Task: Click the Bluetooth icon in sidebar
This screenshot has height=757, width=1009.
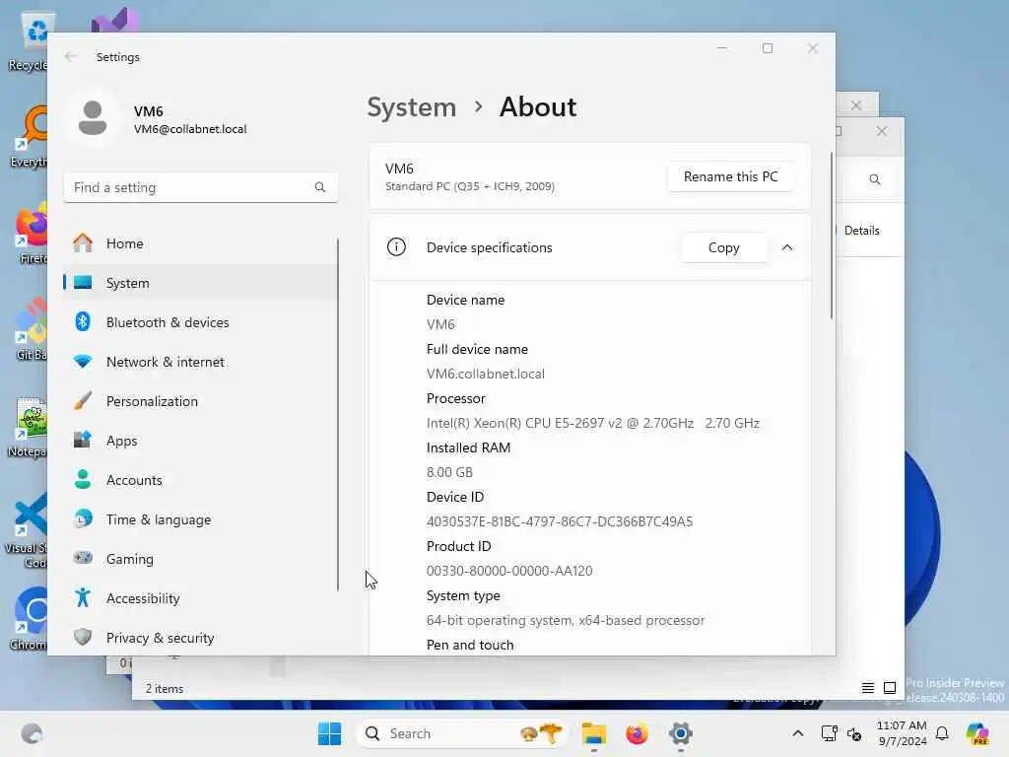Action: 83,321
